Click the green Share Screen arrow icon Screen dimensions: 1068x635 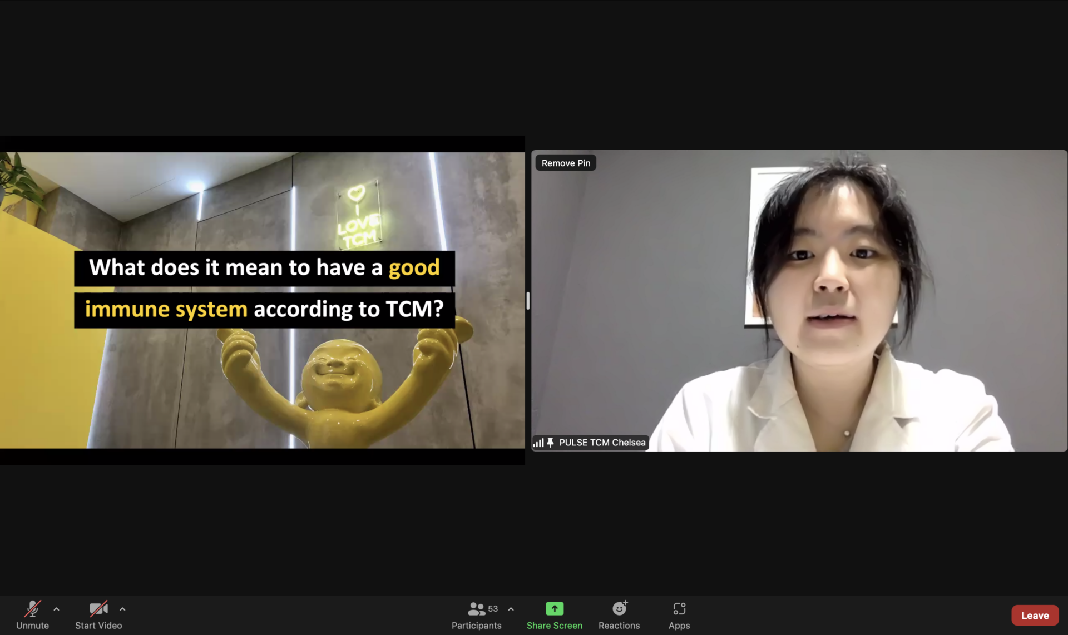click(x=554, y=609)
